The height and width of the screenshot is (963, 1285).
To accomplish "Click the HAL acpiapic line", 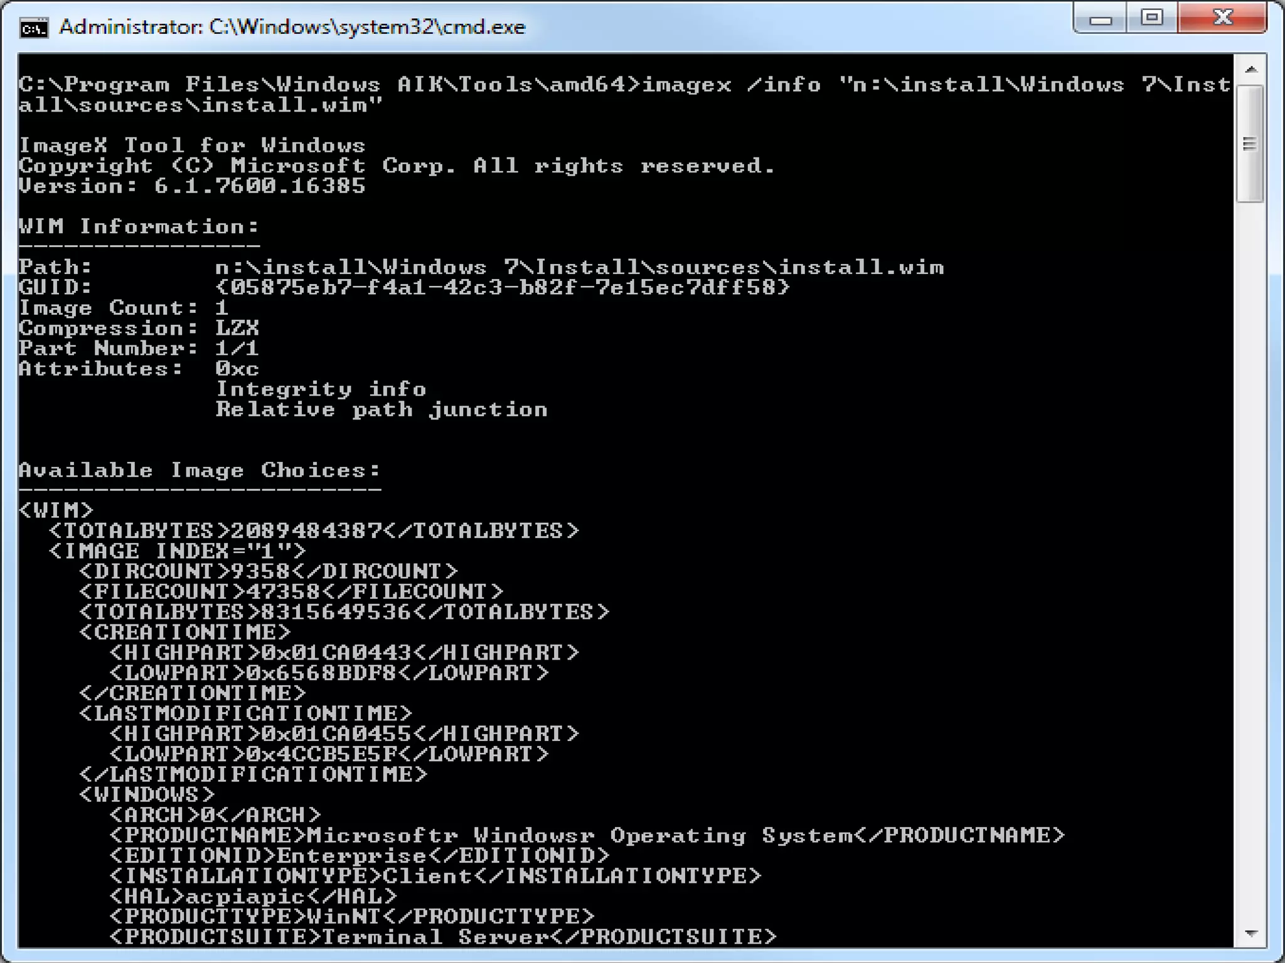I will click(253, 896).
